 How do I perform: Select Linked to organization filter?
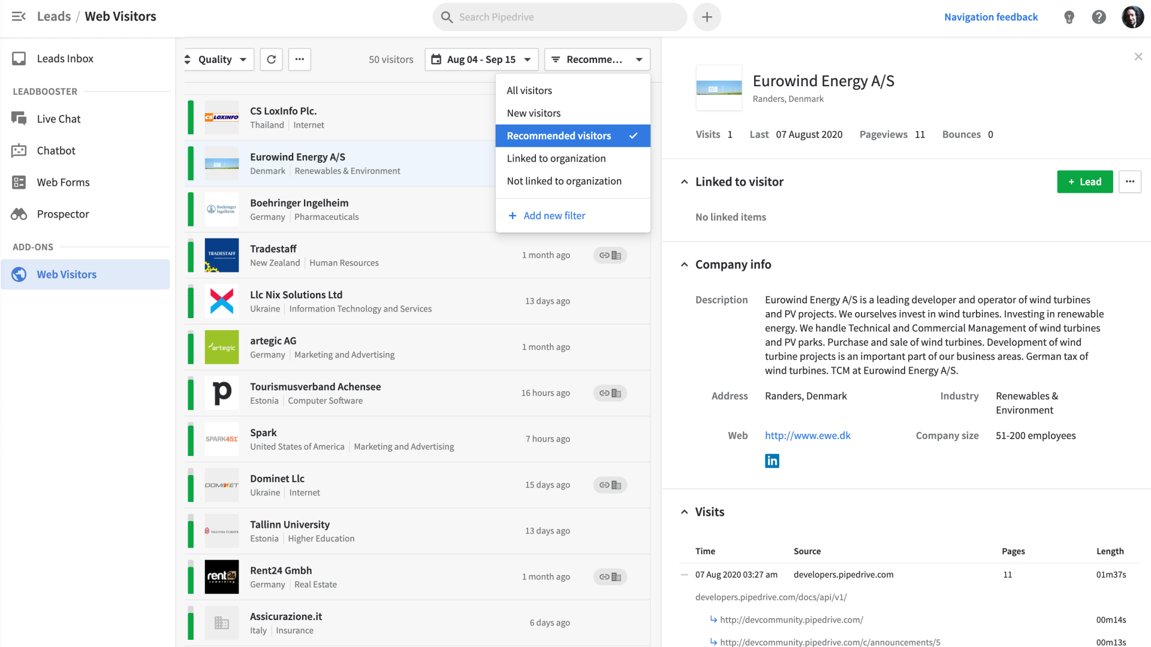coord(573,158)
